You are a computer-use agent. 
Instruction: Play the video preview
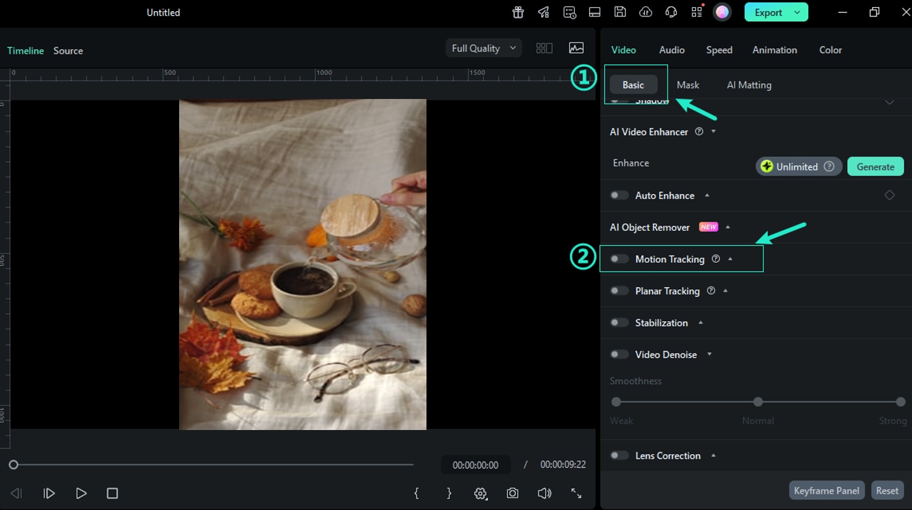81,493
